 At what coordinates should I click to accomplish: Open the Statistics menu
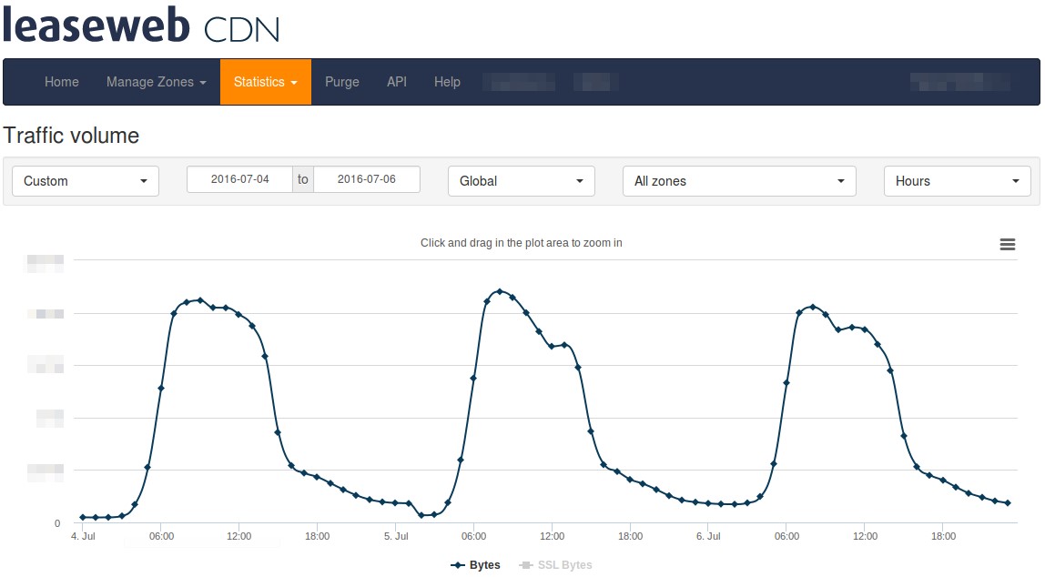(x=266, y=82)
